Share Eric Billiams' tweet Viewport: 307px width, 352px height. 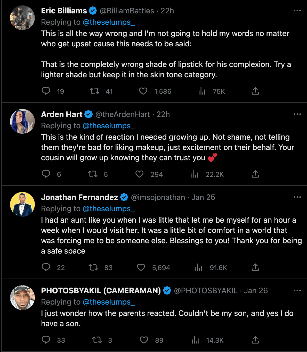coord(255,91)
